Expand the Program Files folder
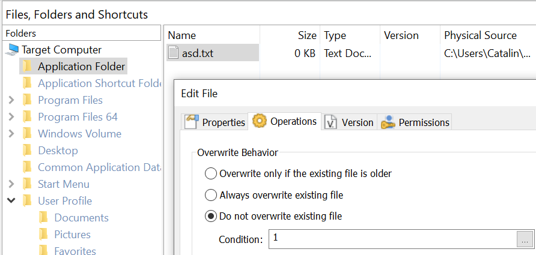 coord(11,100)
